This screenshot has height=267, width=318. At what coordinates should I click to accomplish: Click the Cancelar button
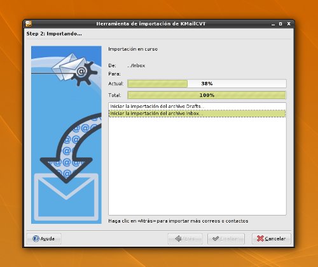[x=272, y=238]
